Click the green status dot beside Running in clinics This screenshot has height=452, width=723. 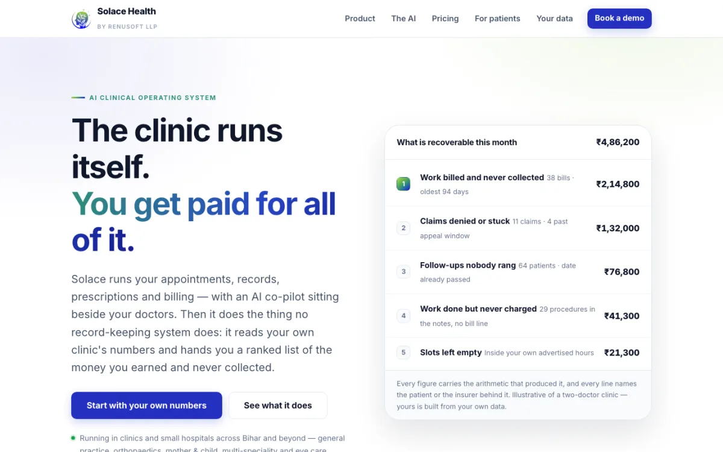coord(74,438)
